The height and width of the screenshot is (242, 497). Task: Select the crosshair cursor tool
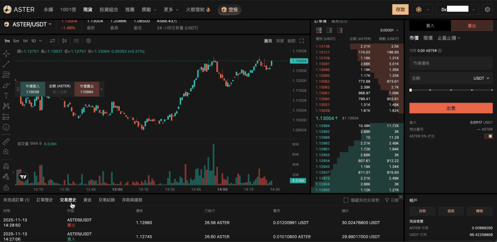pos(6,53)
